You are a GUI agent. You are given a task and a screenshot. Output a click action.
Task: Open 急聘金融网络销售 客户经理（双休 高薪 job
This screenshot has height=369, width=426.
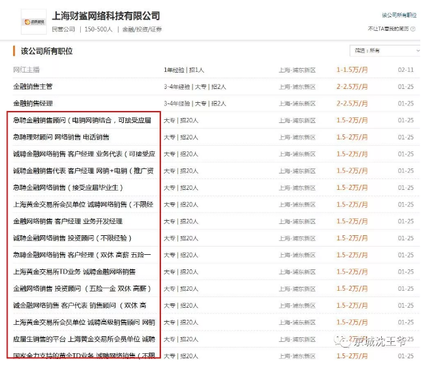pos(82,255)
